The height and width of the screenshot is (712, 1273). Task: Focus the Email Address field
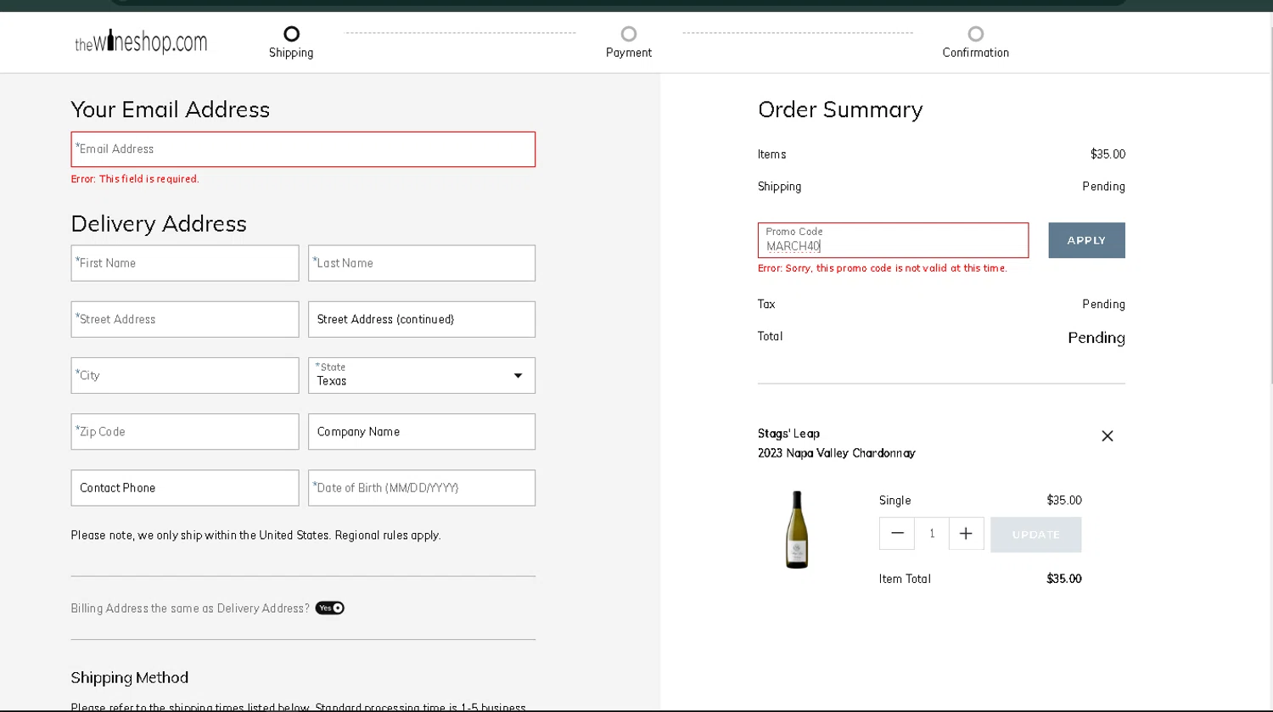(303, 149)
